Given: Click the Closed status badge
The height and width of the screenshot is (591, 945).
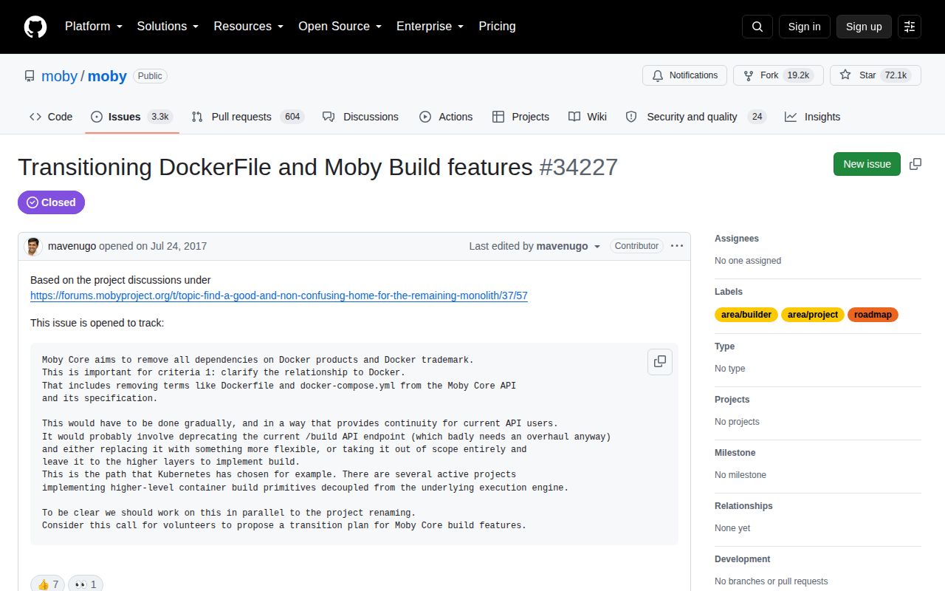Looking at the screenshot, I should (x=51, y=202).
